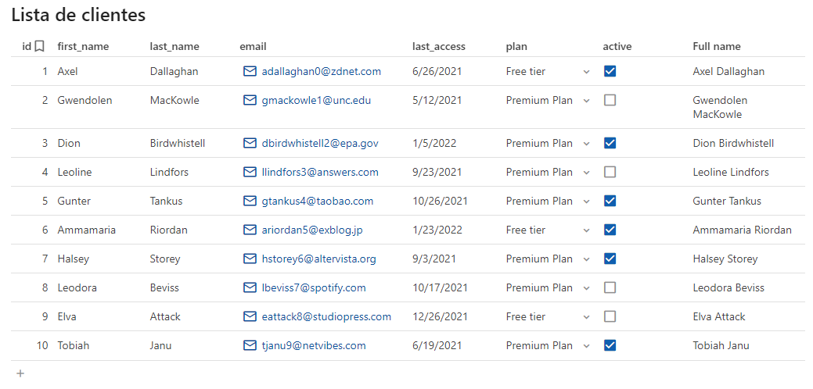
Task: Click the mail icon for Halsey Storey
Action: [x=250, y=259]
